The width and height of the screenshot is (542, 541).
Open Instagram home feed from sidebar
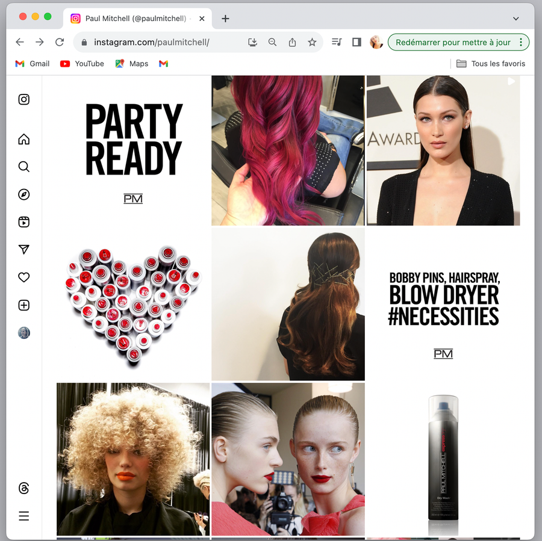pos(24,140)
